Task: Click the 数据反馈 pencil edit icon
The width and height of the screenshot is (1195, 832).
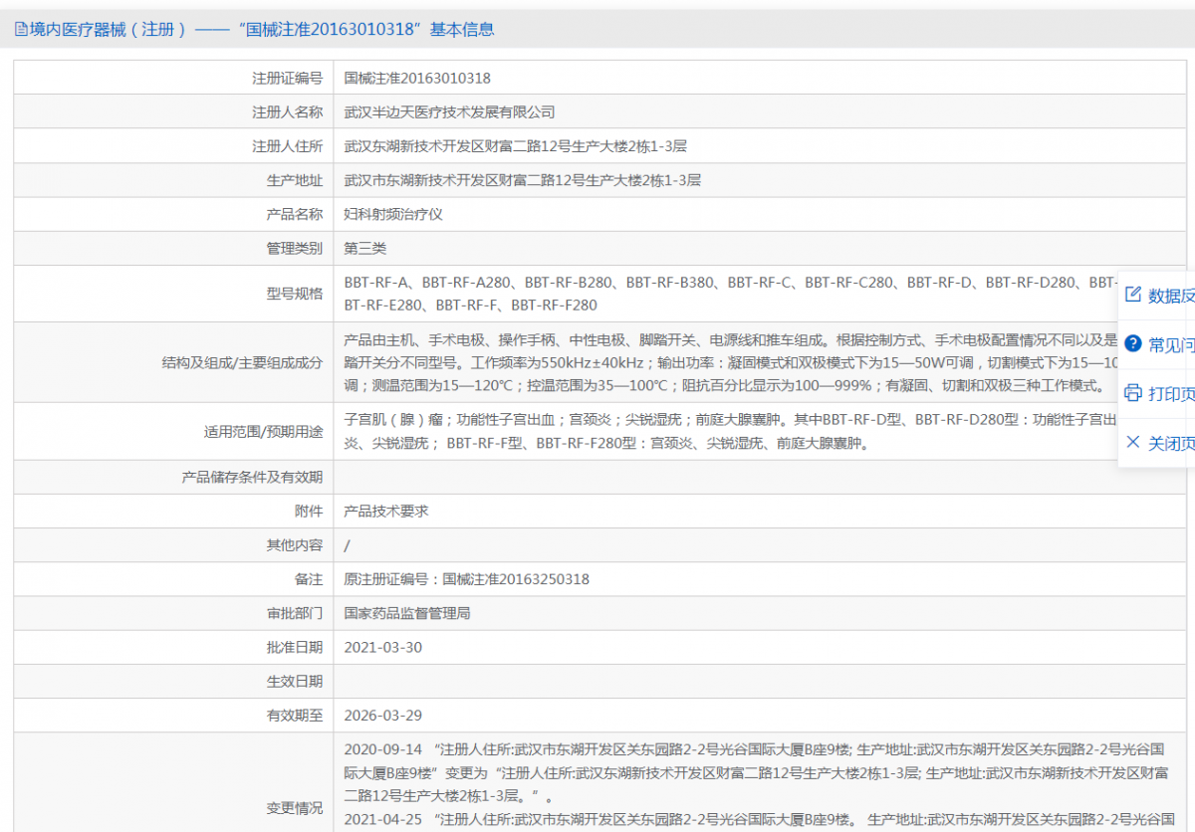Action: [x=1131, y=295]
